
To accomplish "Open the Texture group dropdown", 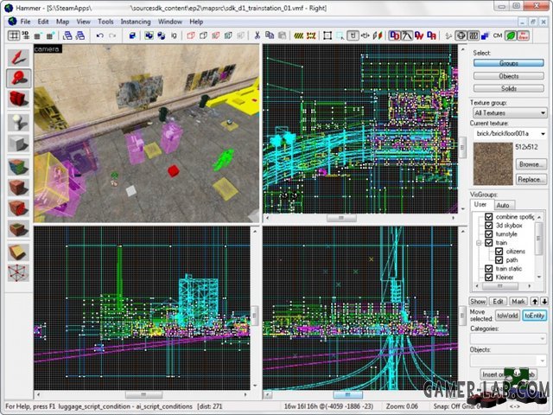I will tap(510, 113).
